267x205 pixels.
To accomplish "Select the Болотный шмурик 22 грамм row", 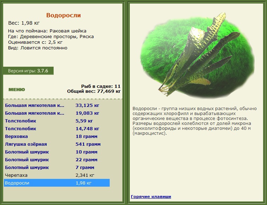I will (x=57, y=160).
